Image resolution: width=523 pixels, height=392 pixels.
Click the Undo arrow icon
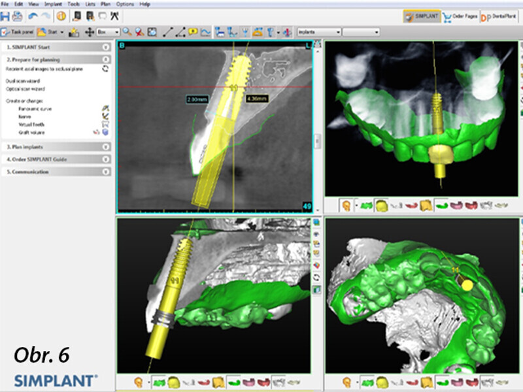[x=33, y=16]
